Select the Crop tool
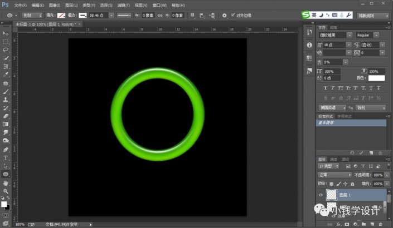The width and height of the screenshot is (393, 228). click(x=6, y=66)
